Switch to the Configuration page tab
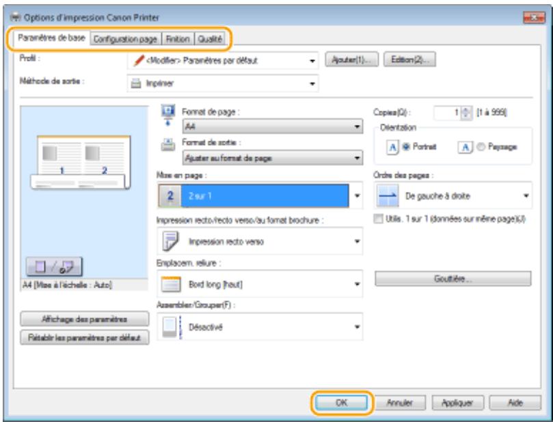Viewport: 553px width, 422px height. click(x=125, y=39)
